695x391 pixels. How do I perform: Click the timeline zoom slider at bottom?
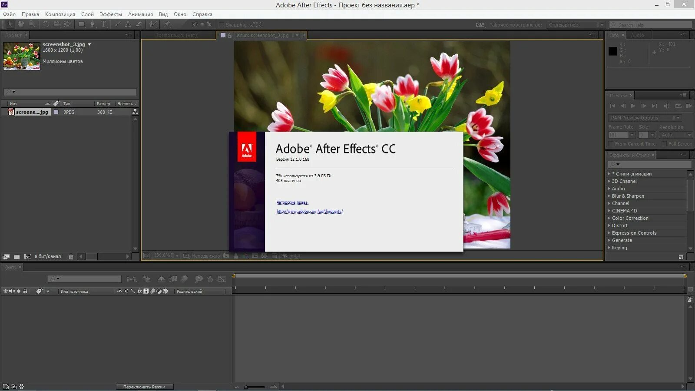(x=255, y=387)
